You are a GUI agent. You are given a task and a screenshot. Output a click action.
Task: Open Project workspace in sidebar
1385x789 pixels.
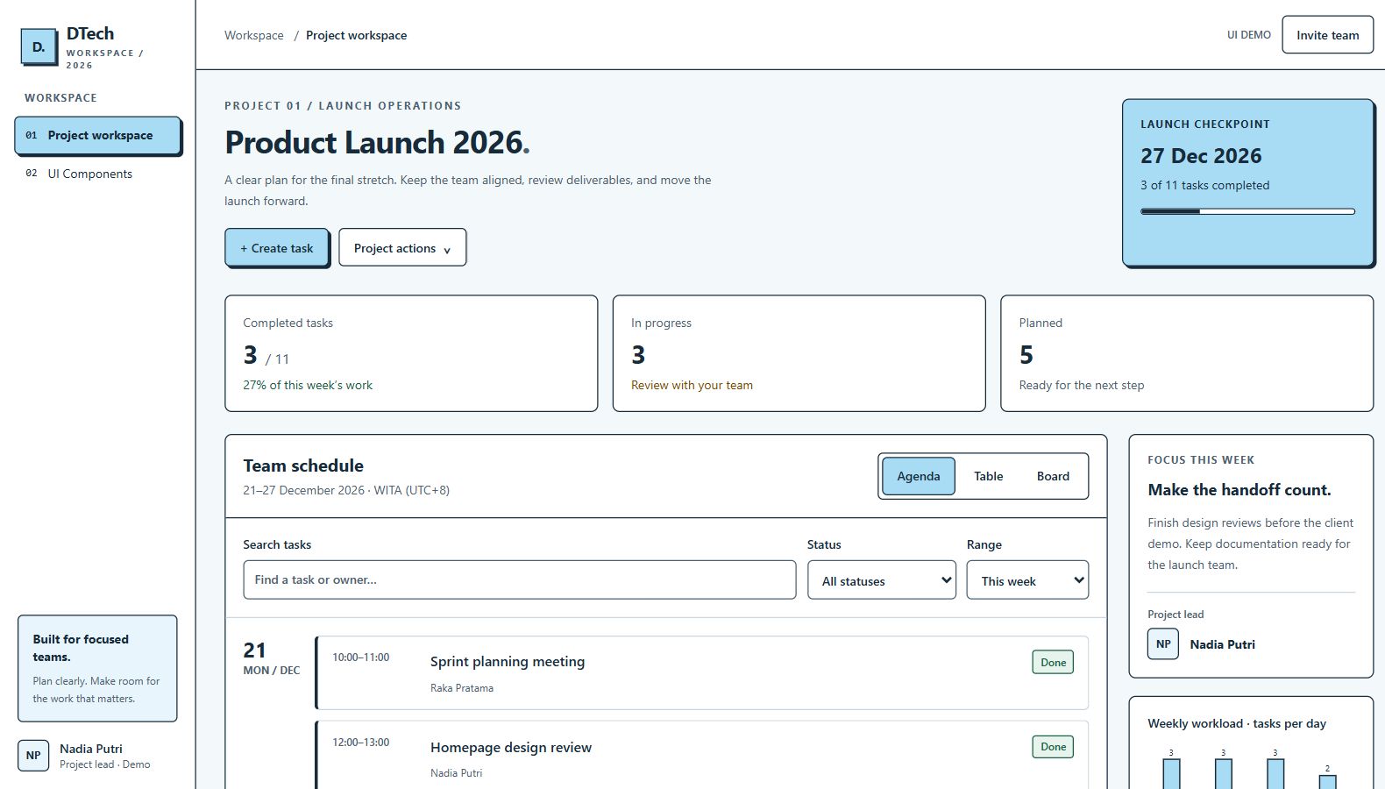pyautogui.click(x=98, y=136)
